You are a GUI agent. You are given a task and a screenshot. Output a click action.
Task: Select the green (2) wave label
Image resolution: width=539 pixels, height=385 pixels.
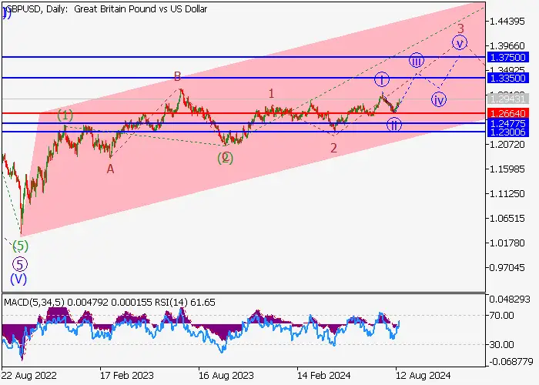225,158
